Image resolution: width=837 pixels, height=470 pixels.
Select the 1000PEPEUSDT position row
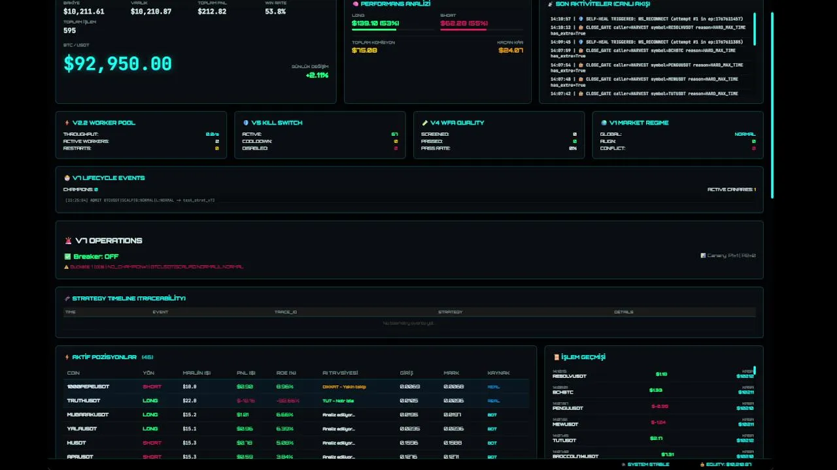tap(296, 386)
